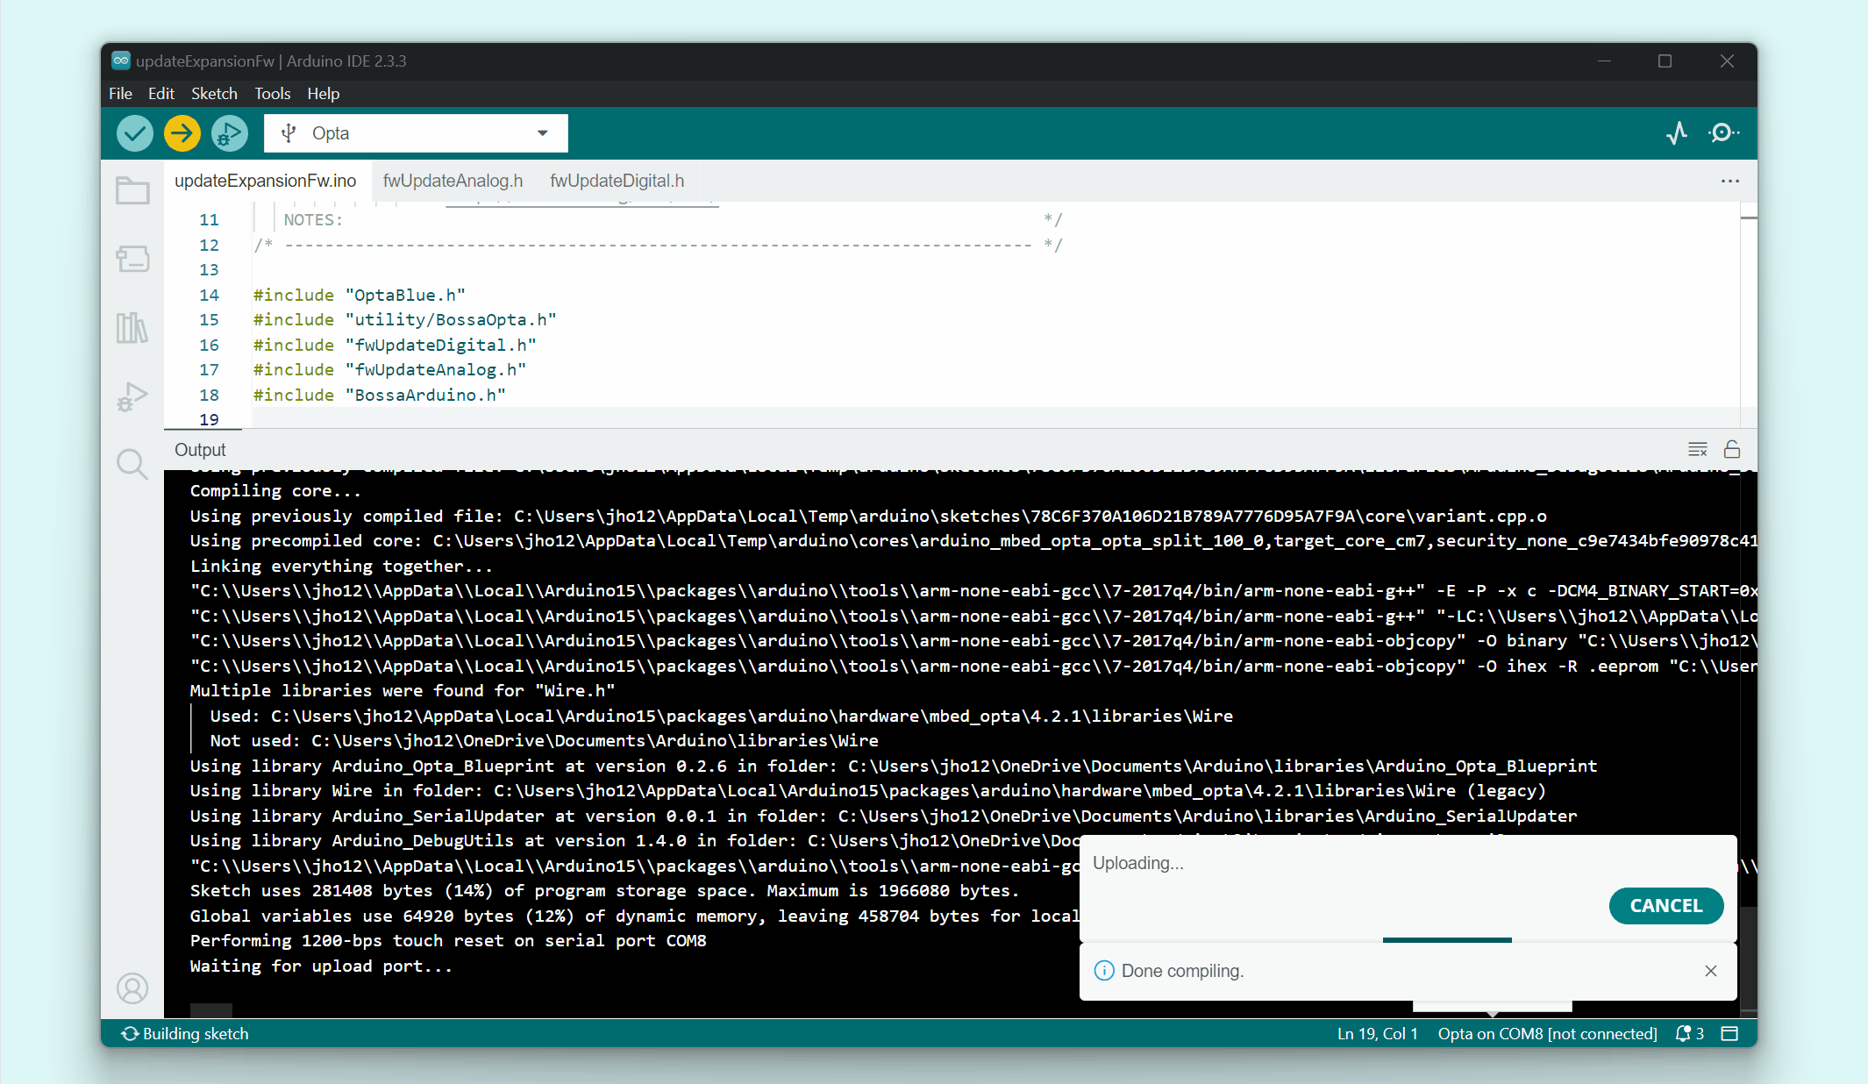Switch to the fwUpdateAnalog.h tab
Viewport: 1868px width, 1084px height.
point(453,181)
